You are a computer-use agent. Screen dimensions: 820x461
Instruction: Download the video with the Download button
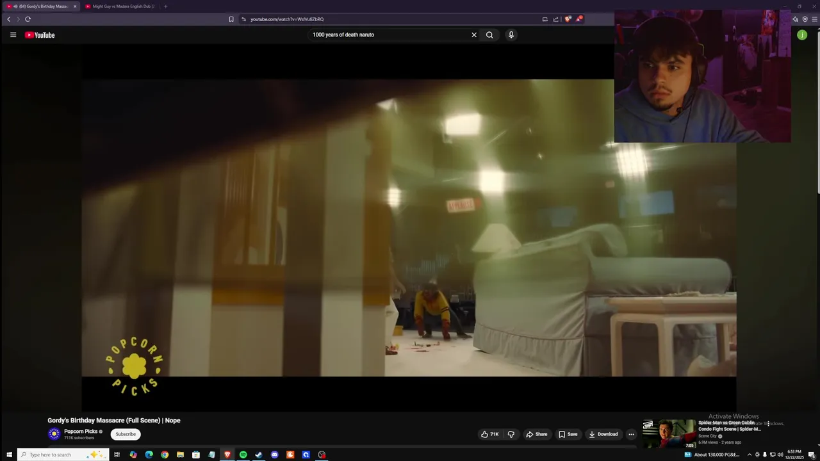point(603,434)
